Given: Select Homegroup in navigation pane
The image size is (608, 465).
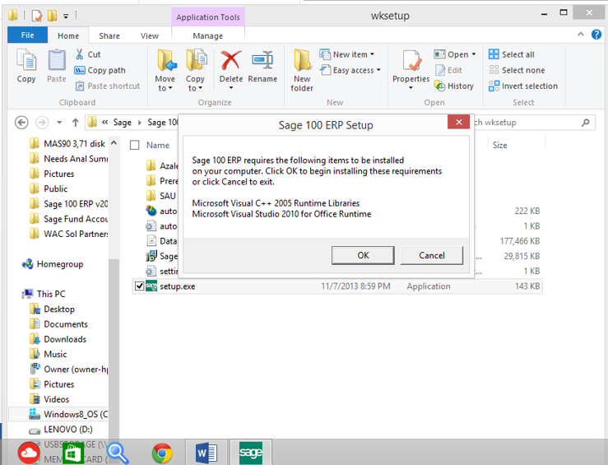Looking at the screenshot, I should (x=53, y=264).
